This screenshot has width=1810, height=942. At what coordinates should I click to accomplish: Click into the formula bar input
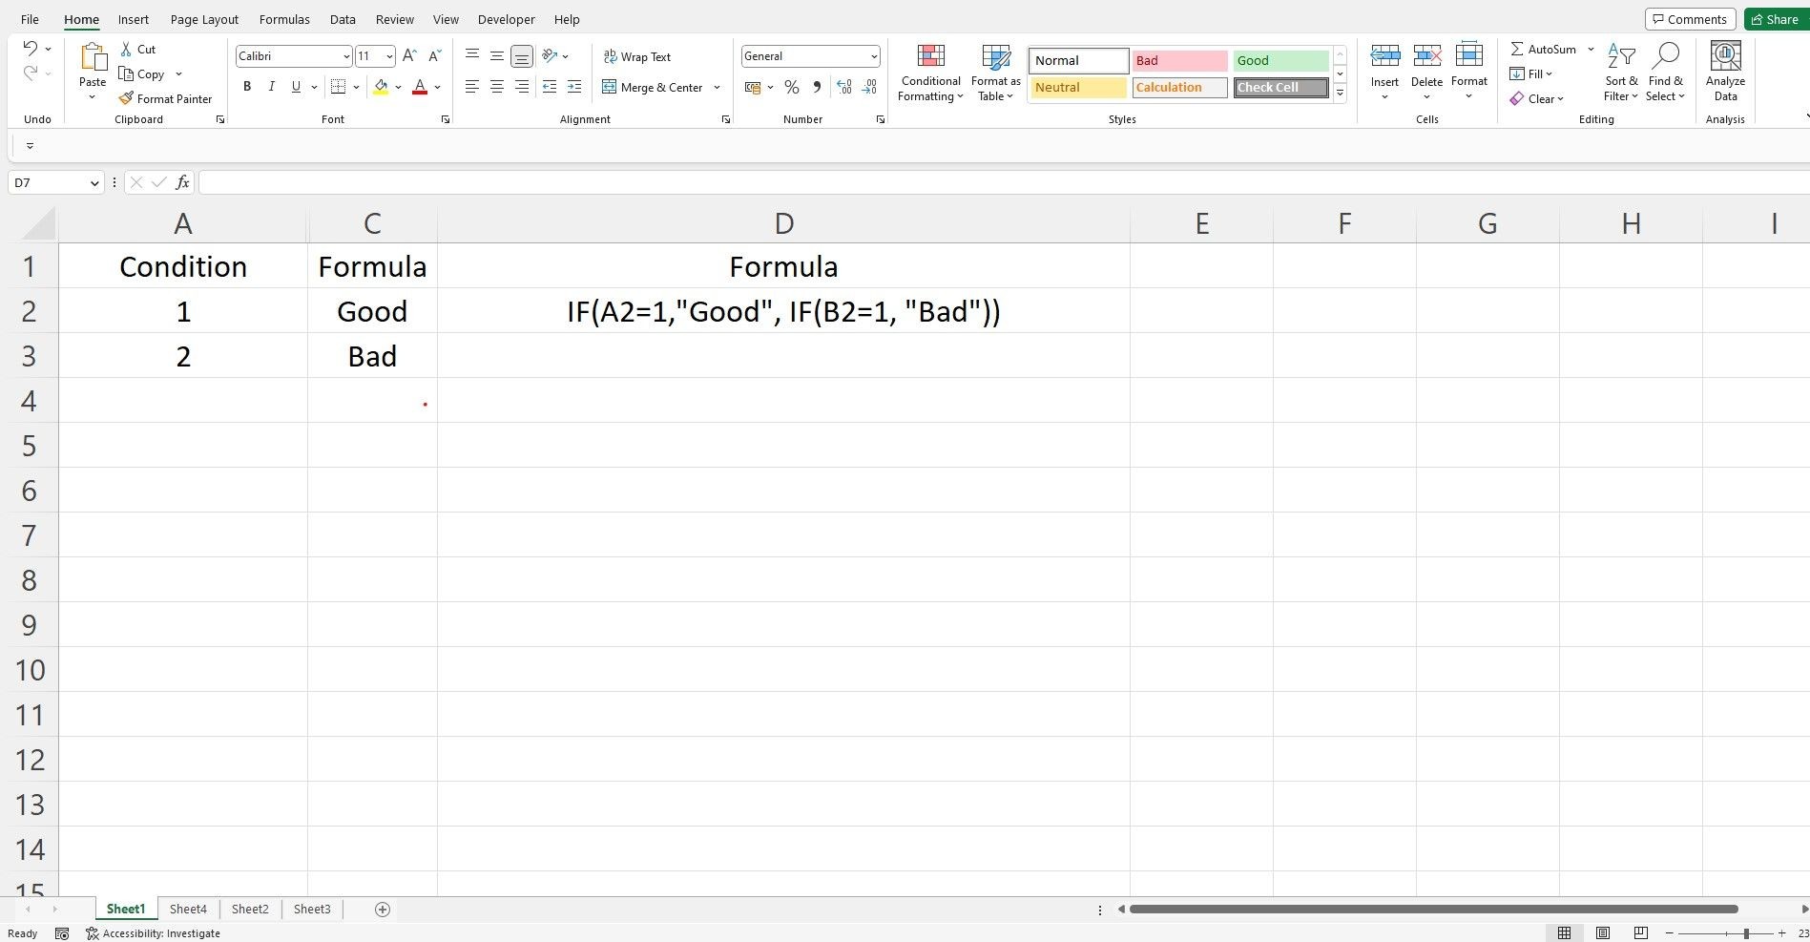[1004, 182]
